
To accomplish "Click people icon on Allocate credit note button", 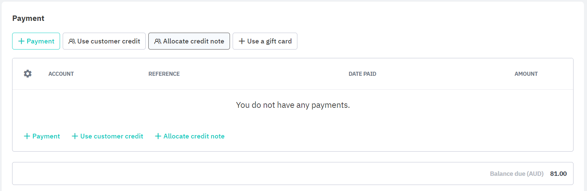I will 157,41.
